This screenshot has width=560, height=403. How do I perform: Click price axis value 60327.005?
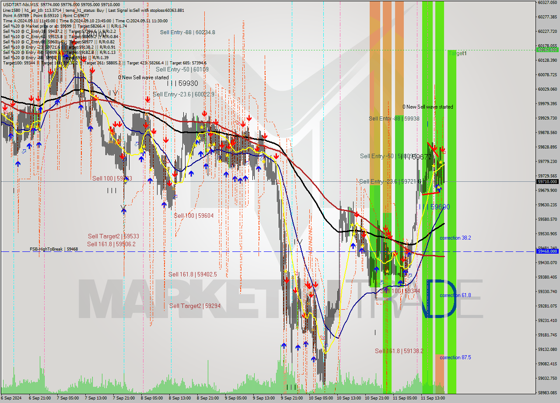tap(547, 2)
